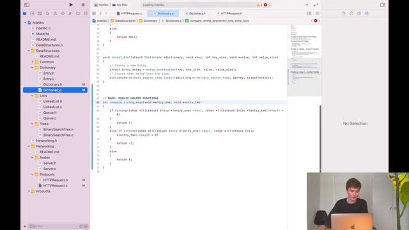The image size is (409, 230).
Task: Switch to the HTTPRequest.c tab
Action: pos(130,13)
